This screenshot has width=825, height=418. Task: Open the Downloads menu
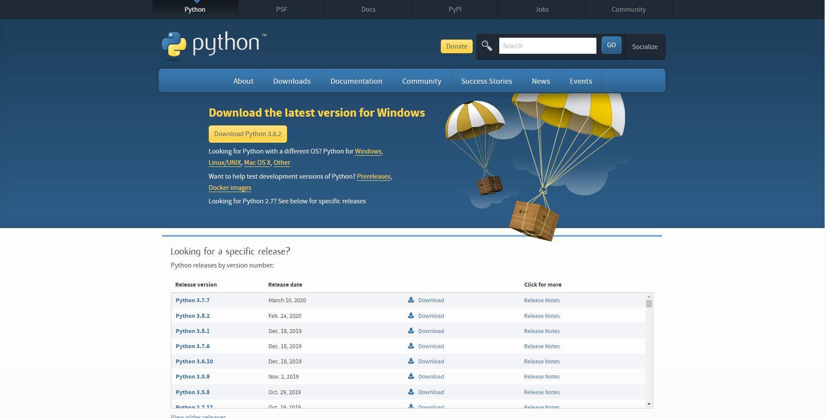click(x=292, y=81)
